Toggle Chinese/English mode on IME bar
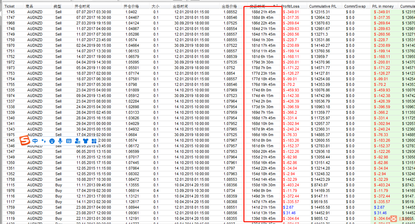 pyautogui.click(x=35, y=141)
